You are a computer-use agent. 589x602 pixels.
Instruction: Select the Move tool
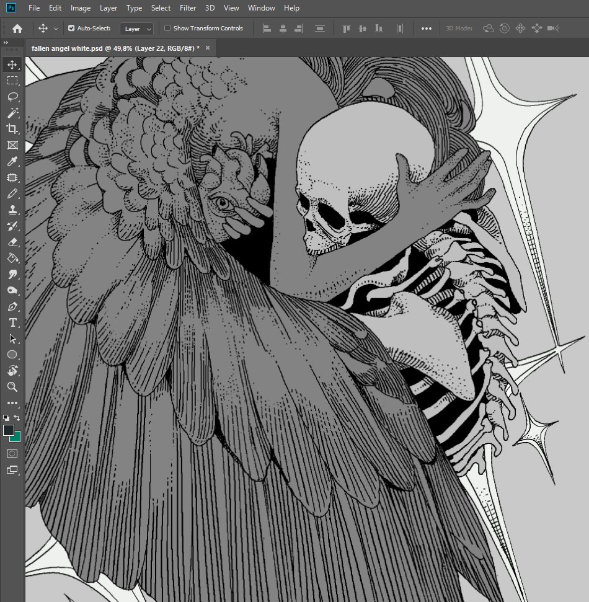point(13,64)
